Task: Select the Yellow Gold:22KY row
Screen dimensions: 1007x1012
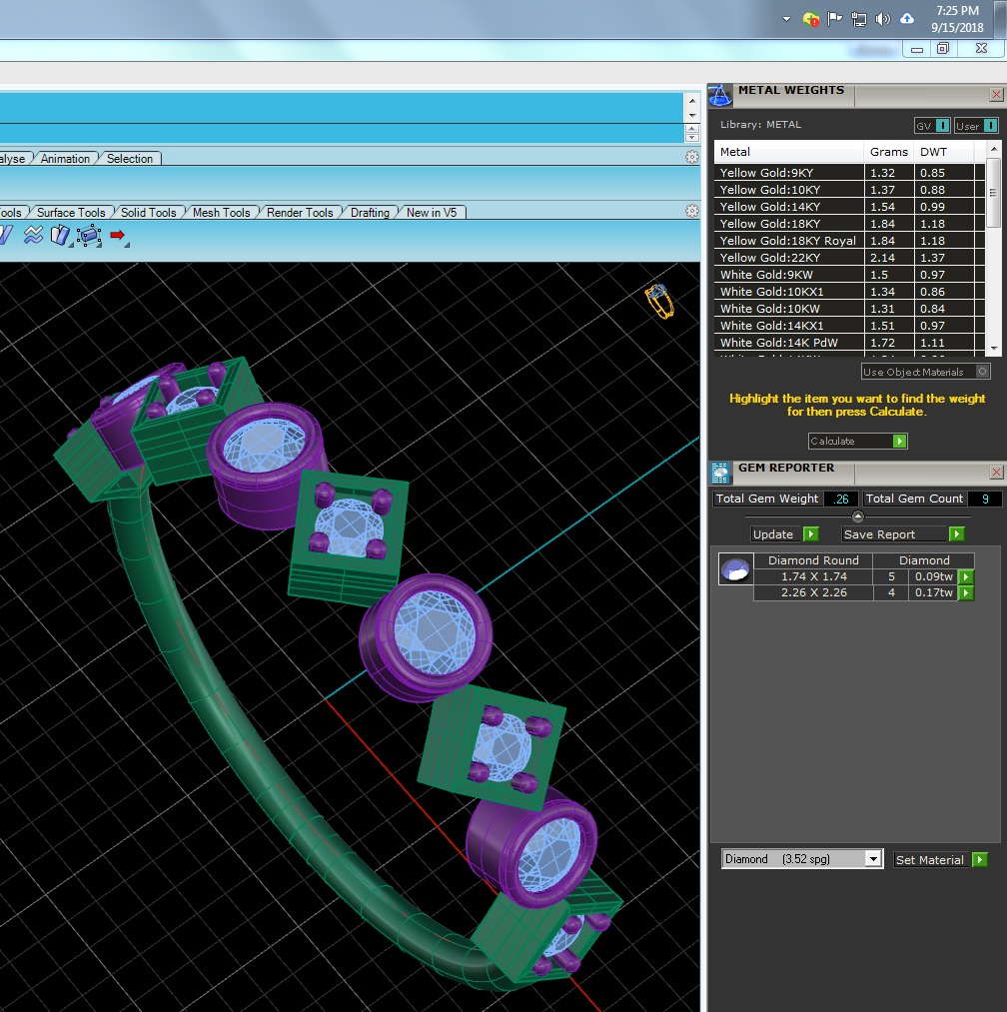Action: [x=849, y=258]
